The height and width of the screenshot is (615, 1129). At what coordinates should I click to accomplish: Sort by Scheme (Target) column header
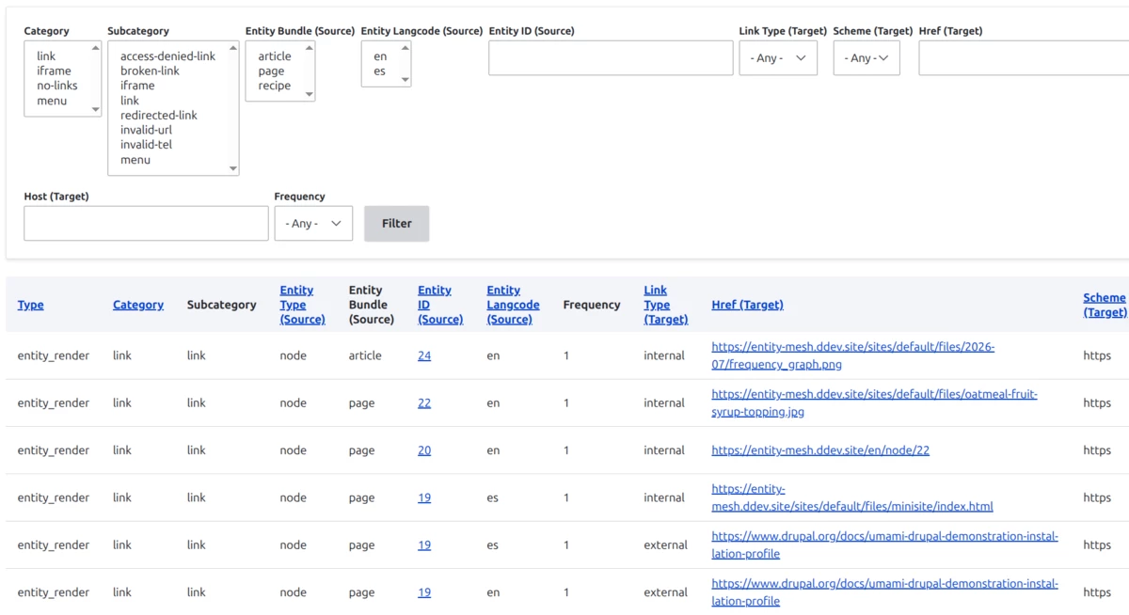(1105, 305)
